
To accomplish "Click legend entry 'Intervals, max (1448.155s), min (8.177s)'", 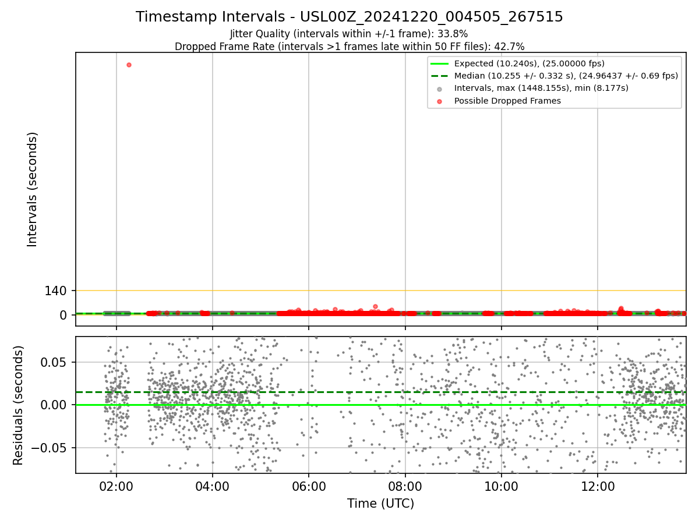I will pyautogui.click(x=541, y=88).
